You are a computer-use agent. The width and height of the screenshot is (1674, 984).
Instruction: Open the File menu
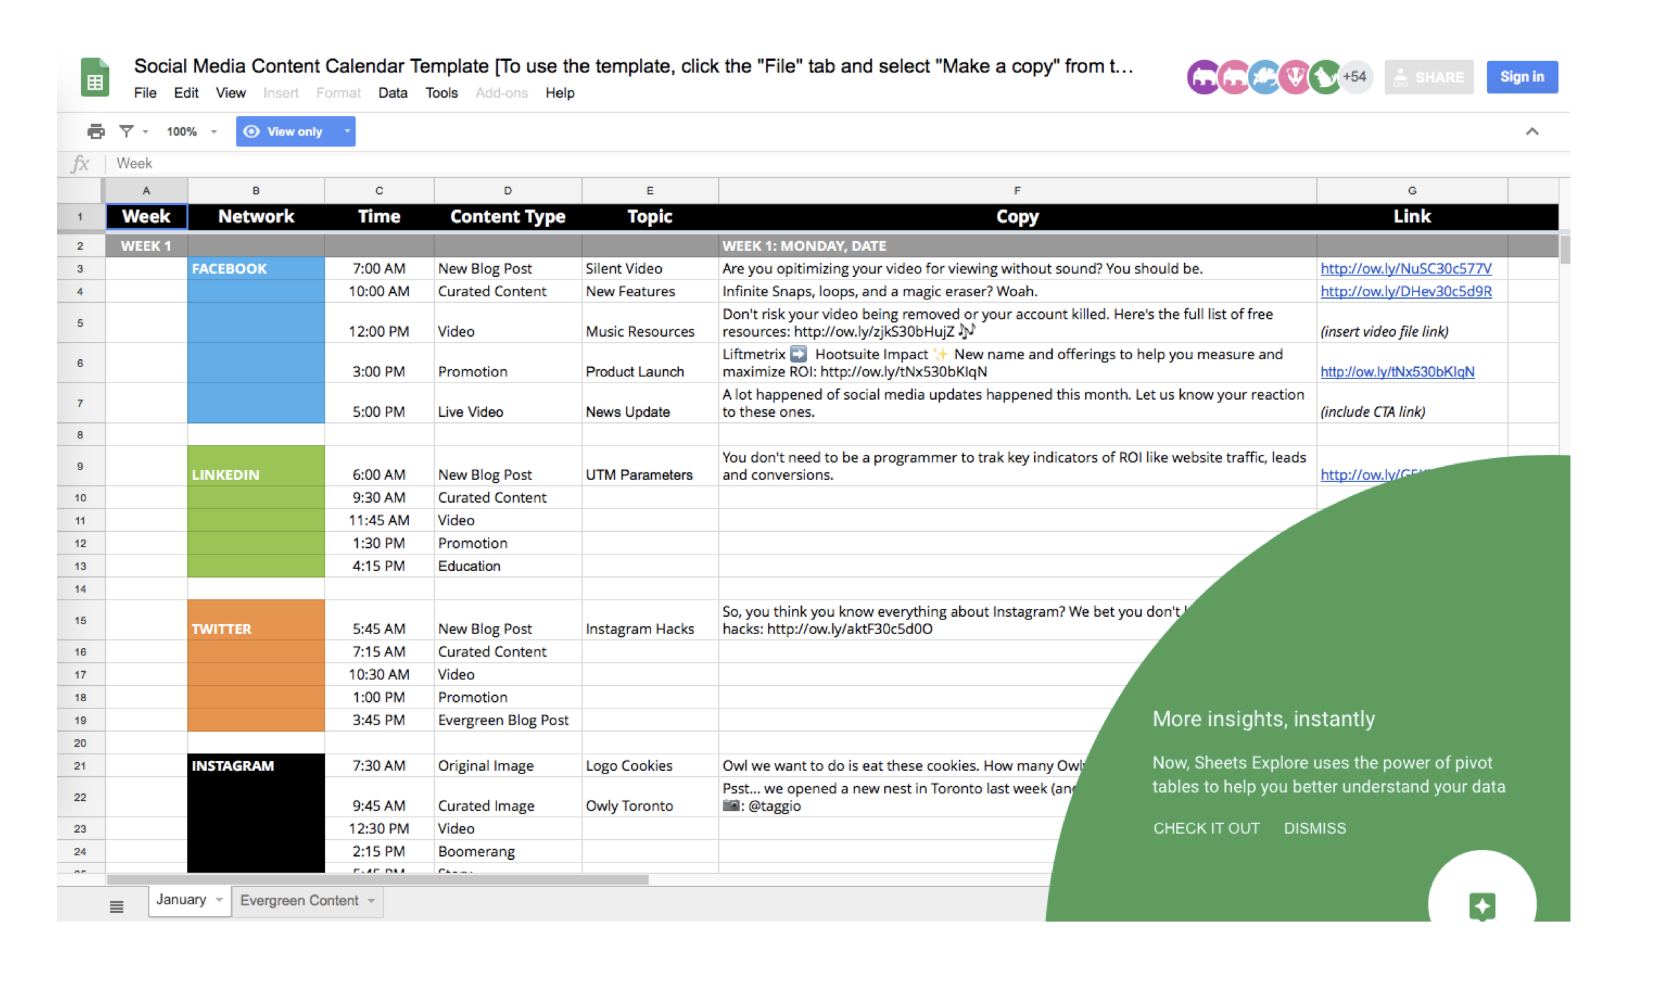tap(145, 93)
